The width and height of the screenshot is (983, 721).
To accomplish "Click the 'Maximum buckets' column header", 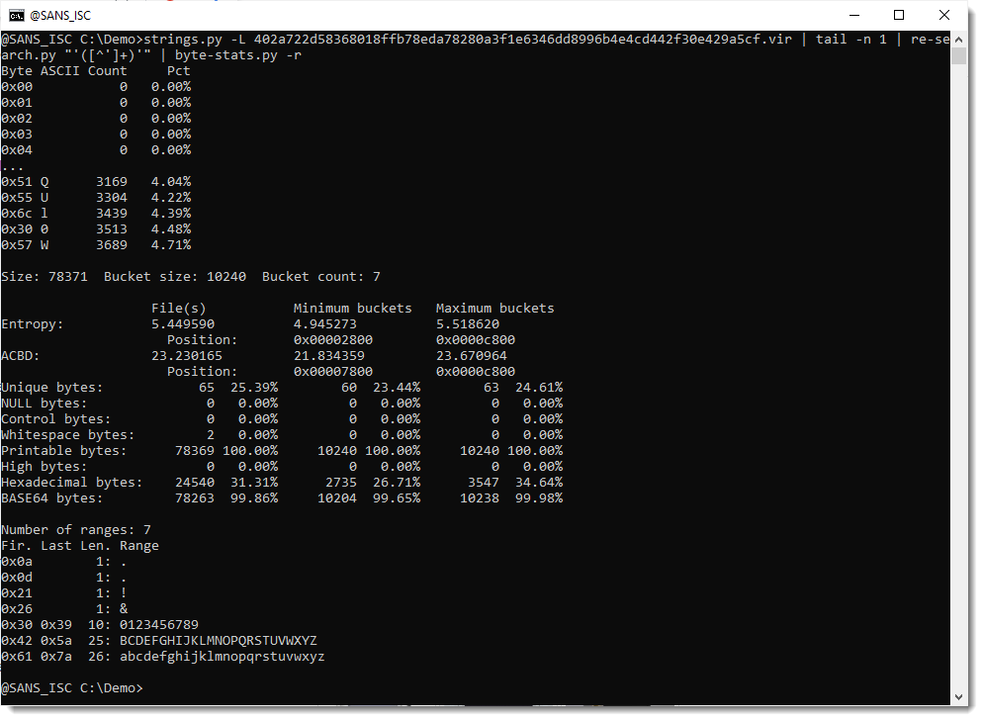I will tap(495, 308).
